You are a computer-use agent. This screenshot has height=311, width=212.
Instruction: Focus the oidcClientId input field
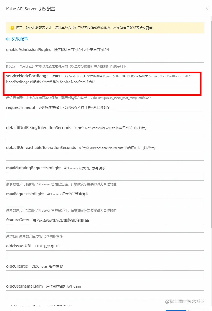[x=105, y=275]
